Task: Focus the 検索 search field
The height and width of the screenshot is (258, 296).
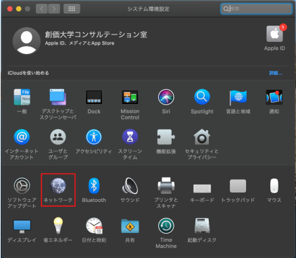Action: (256, 9)
